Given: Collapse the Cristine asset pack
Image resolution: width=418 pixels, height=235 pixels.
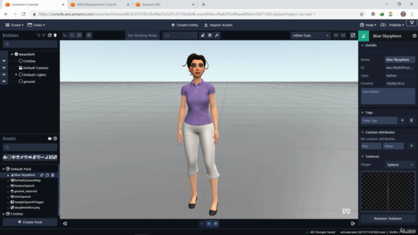Looking at the screenshot, I should click(3, 214).
